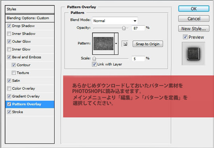Screen dimensions: 214x148
Task: Open the Inner Glow settings
Action: 21,49
